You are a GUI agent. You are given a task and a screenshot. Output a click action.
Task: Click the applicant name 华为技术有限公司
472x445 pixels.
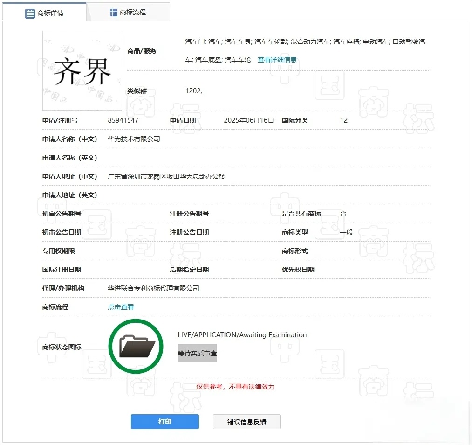tap(134, 139)
